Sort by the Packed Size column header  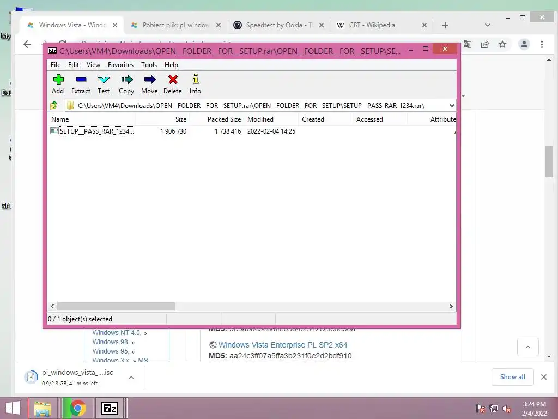(217, 119)
